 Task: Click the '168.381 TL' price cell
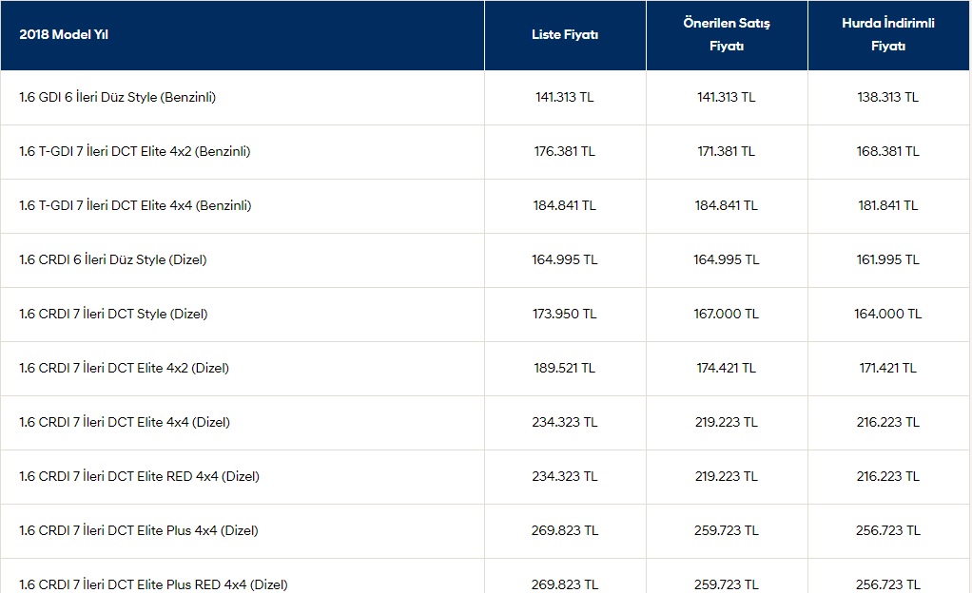(x=888, y=152)
